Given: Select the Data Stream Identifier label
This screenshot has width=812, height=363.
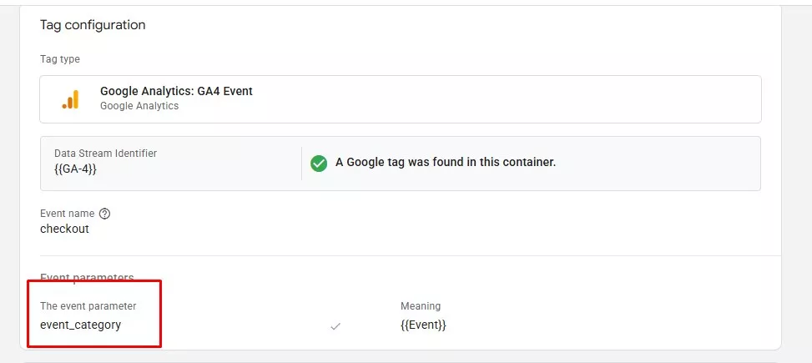Looking at the screenshot, I should click(x=106, y=154).
